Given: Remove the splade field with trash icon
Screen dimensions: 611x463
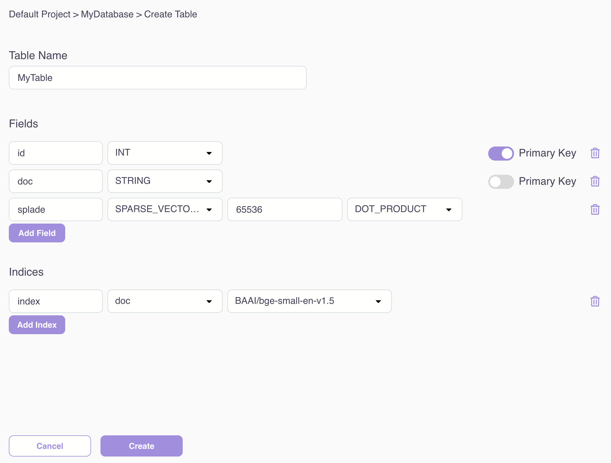Looking at the screenshot, I should point(595,209).
